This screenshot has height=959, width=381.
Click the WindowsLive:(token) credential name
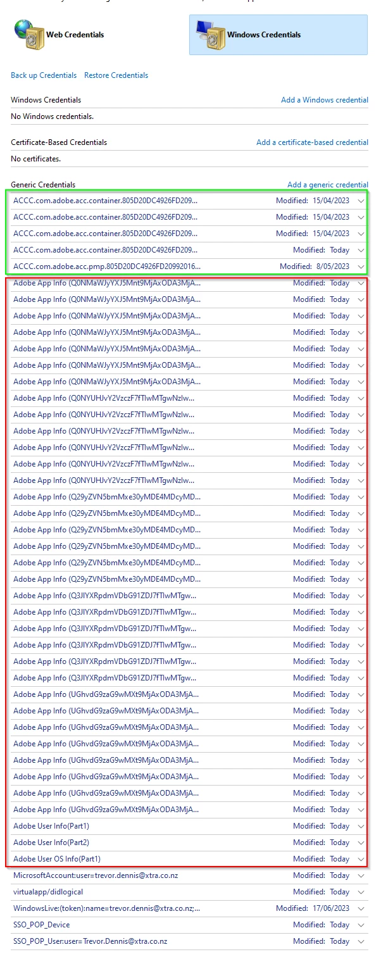(106, 908)
